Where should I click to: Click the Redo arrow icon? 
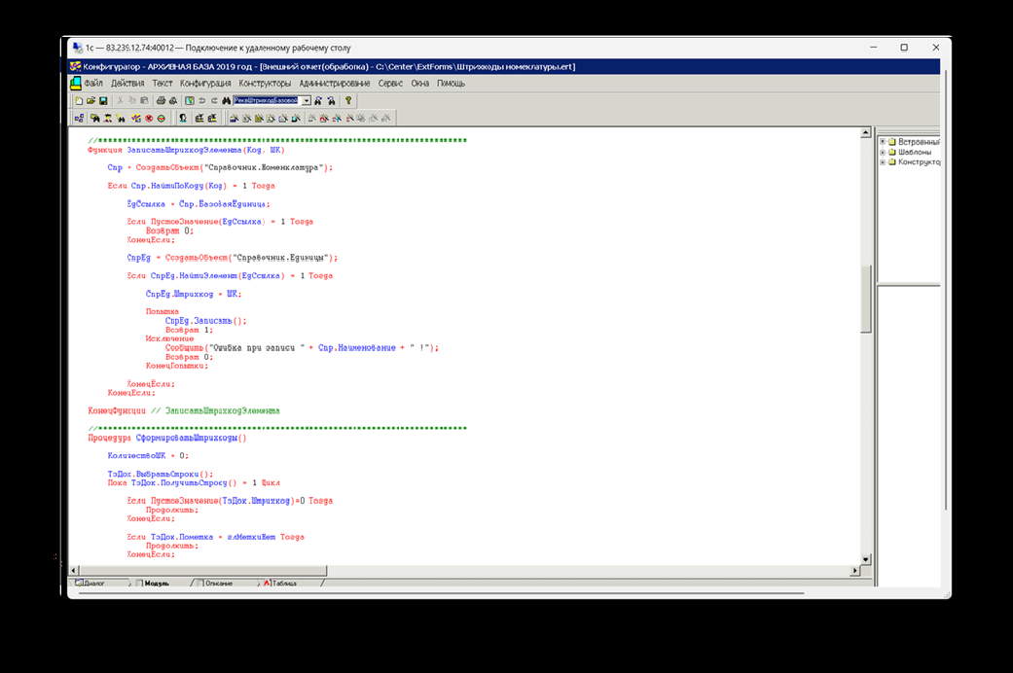pyautogui.click(x=214, y=101)
